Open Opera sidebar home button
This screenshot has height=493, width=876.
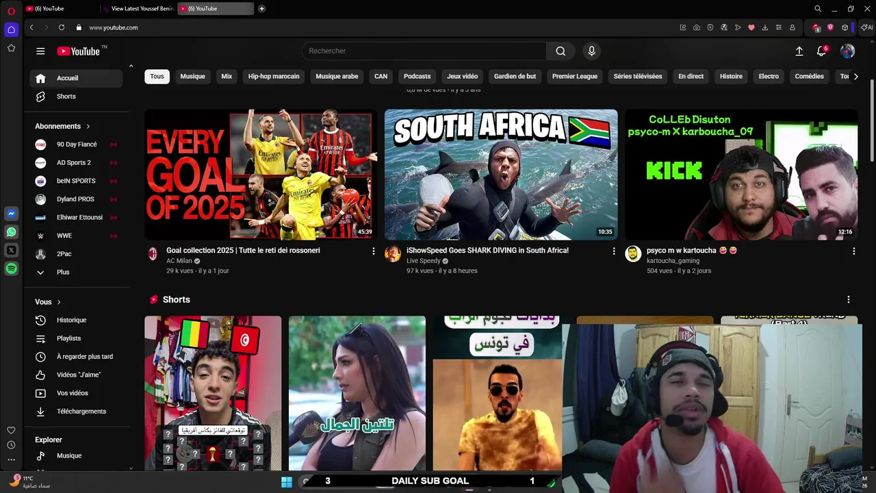tap(11, 29)
